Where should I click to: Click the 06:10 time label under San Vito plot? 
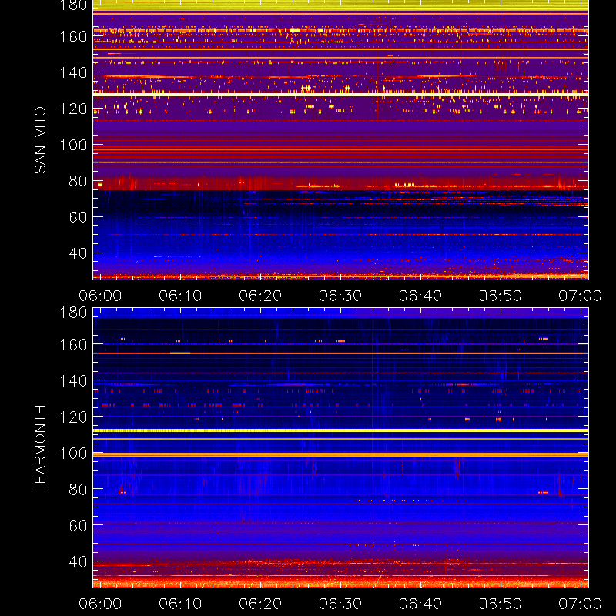click(x=180, y=296)
